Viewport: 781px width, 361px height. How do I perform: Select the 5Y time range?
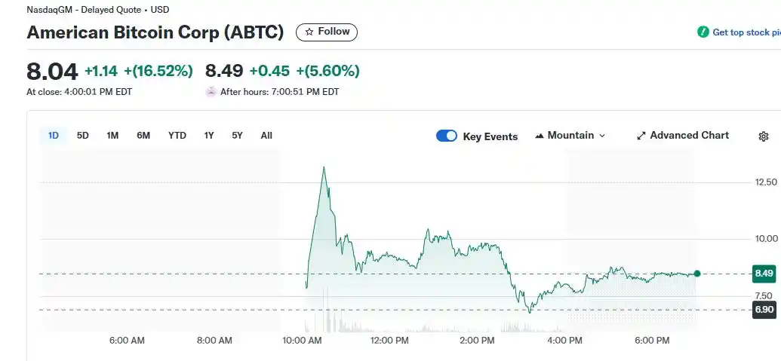(x=237, y=136)
